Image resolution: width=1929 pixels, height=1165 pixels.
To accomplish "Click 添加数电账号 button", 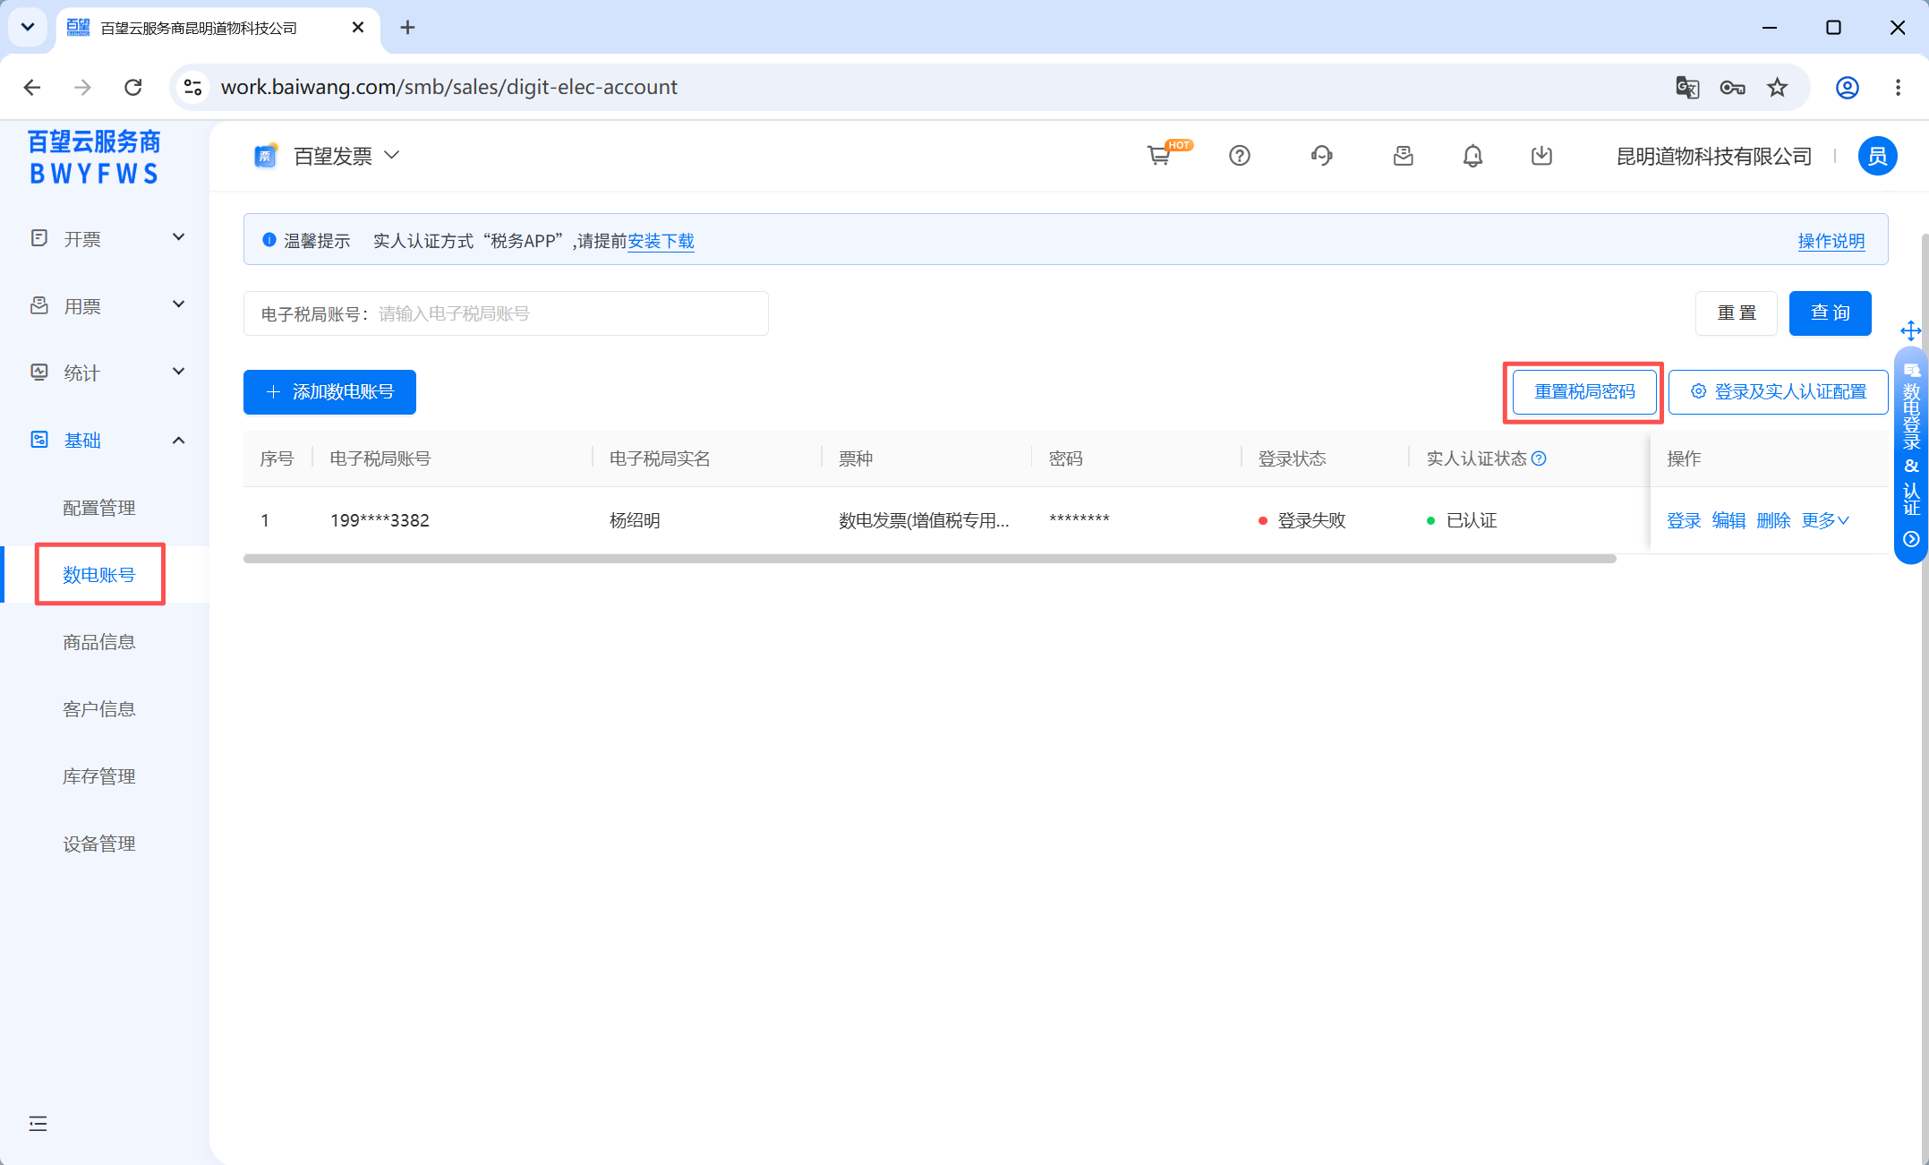I will coord(329,392).
